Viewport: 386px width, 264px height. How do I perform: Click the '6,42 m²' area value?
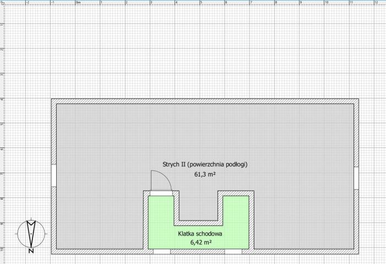click(x=201, y=243)
